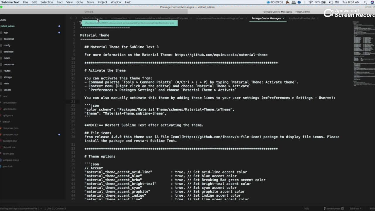Expand the routes folder
Image resolution: width=375 pixels, height=211 pixels.
tap(7, 71)
